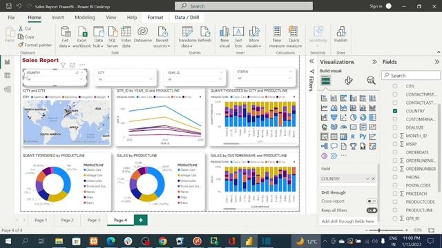Add a new report page
The image size is (442, 248).
coord(141,220)
